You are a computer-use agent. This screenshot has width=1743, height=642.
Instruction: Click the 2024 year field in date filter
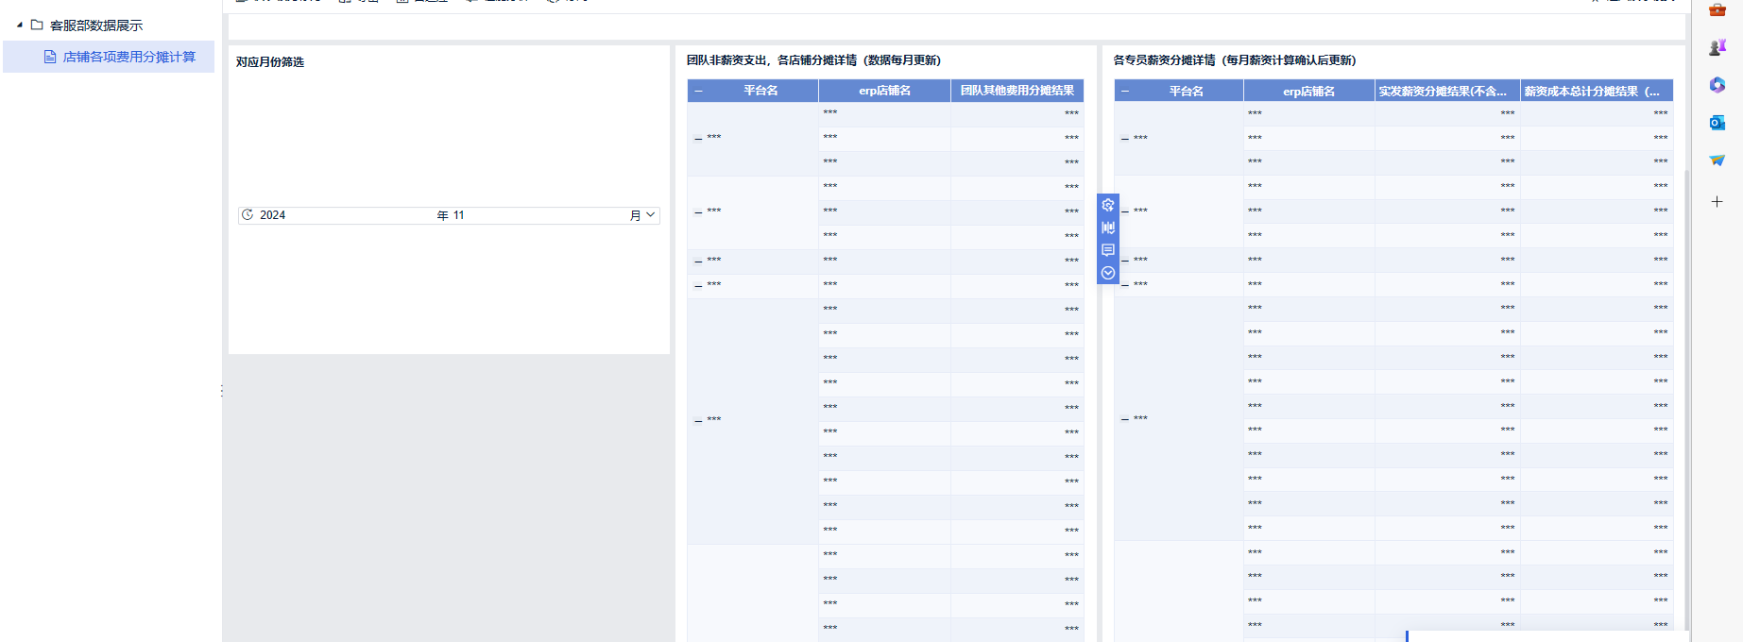tap(273, 215)
